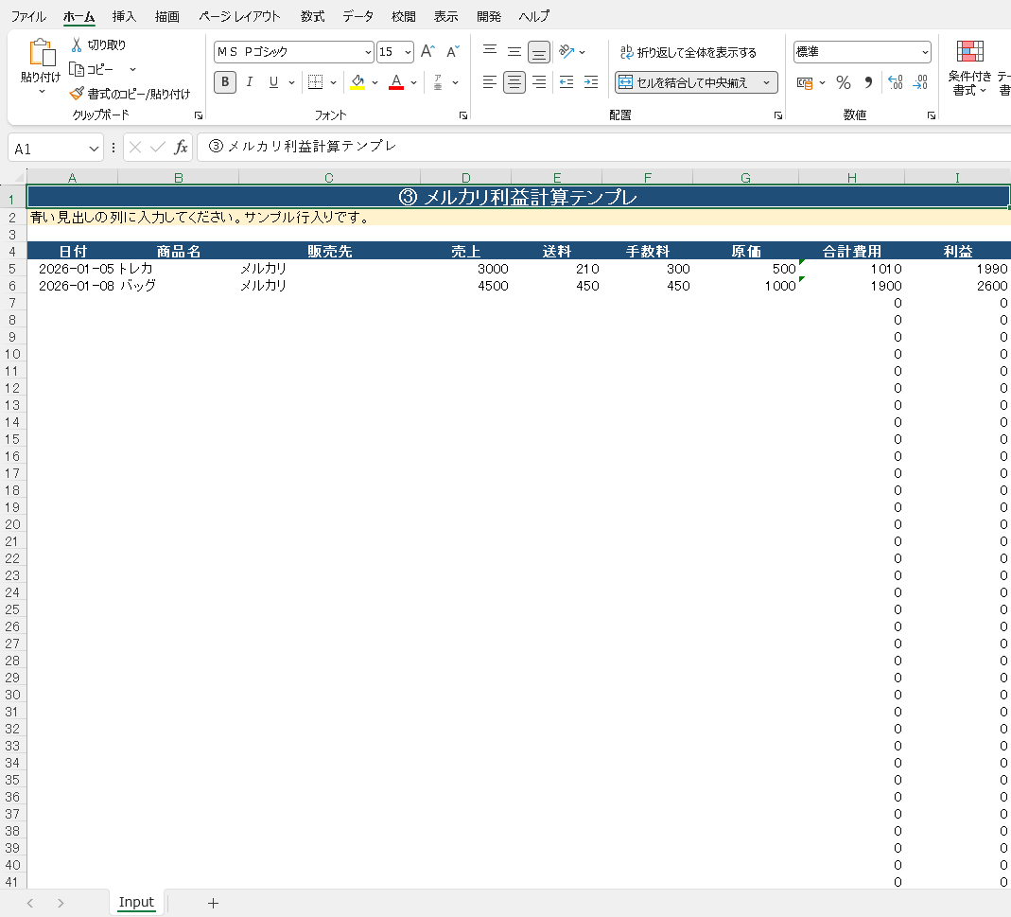Select cell showing 利益 value 2600
The image size is (1011, 917).
click(x=957, y=286)
